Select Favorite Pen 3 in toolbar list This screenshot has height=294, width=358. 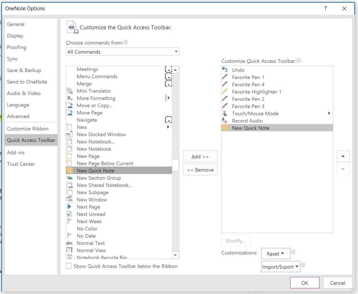[277, 106]
